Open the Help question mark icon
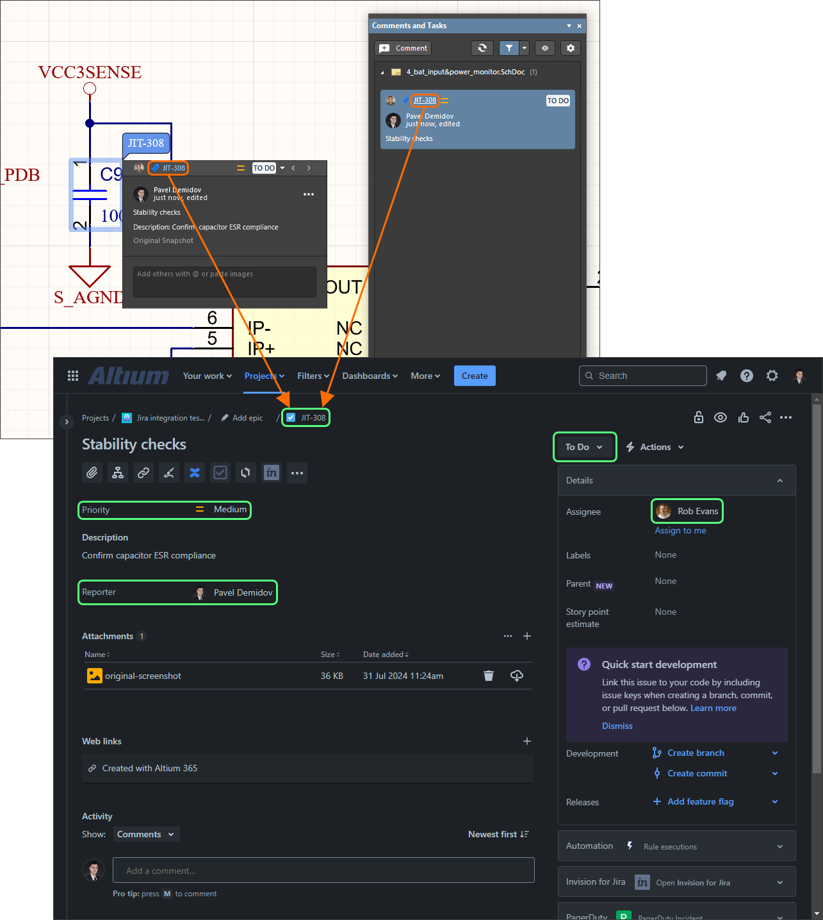The width and height of the screenshot is (823, 920). [747, 376]
